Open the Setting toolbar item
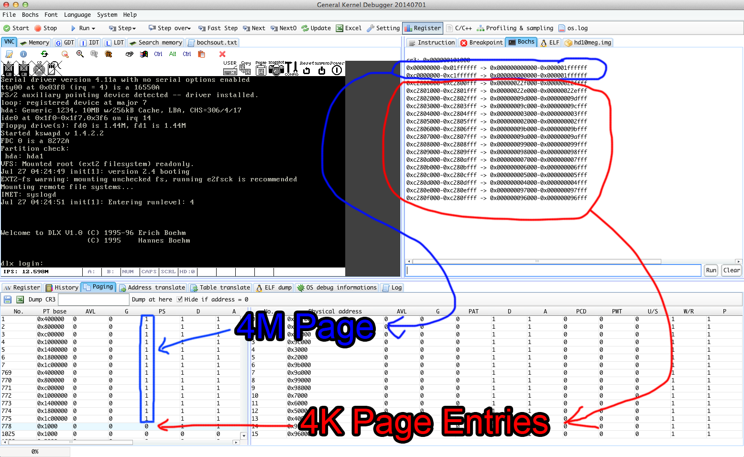 tap(383, 28)
